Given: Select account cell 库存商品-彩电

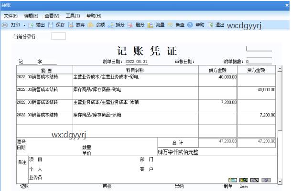Looking at the screenshot, I should coord(136,93).
